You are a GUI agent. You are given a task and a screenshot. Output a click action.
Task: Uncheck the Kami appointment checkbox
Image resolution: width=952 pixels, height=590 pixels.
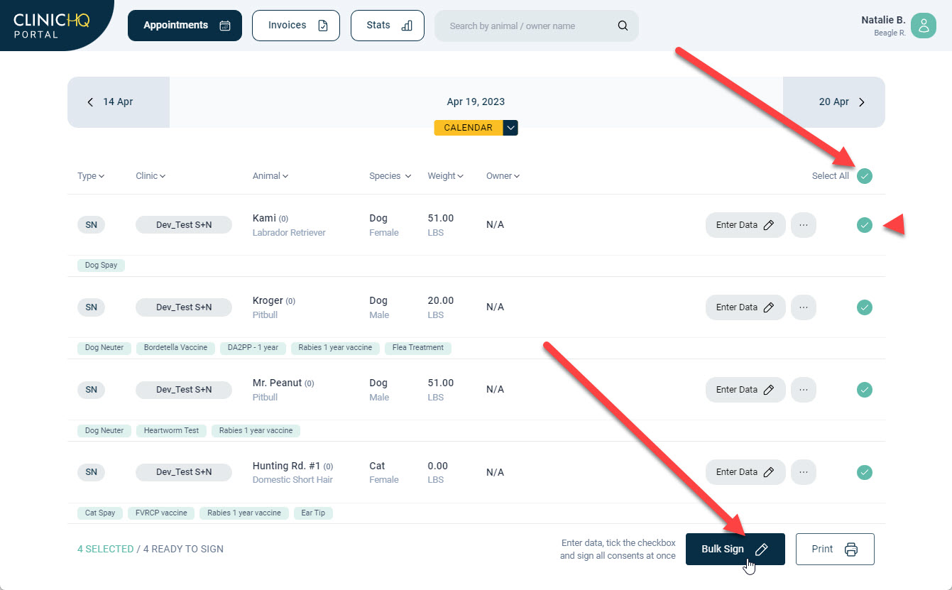click(x=864, y=225)
